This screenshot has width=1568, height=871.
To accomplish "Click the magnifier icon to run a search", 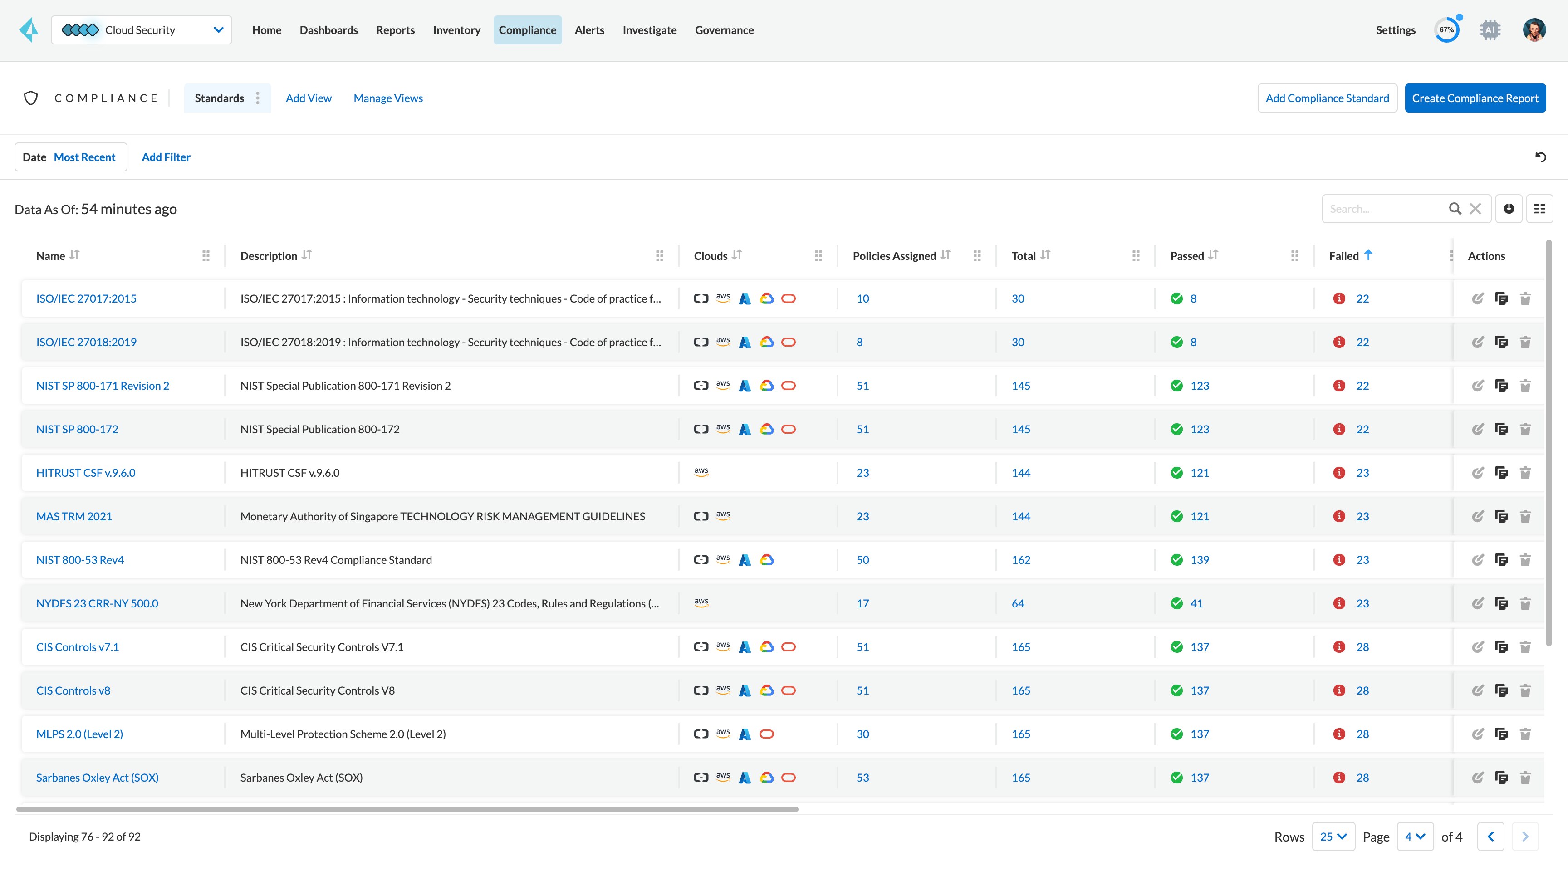I will (1455, 208).
